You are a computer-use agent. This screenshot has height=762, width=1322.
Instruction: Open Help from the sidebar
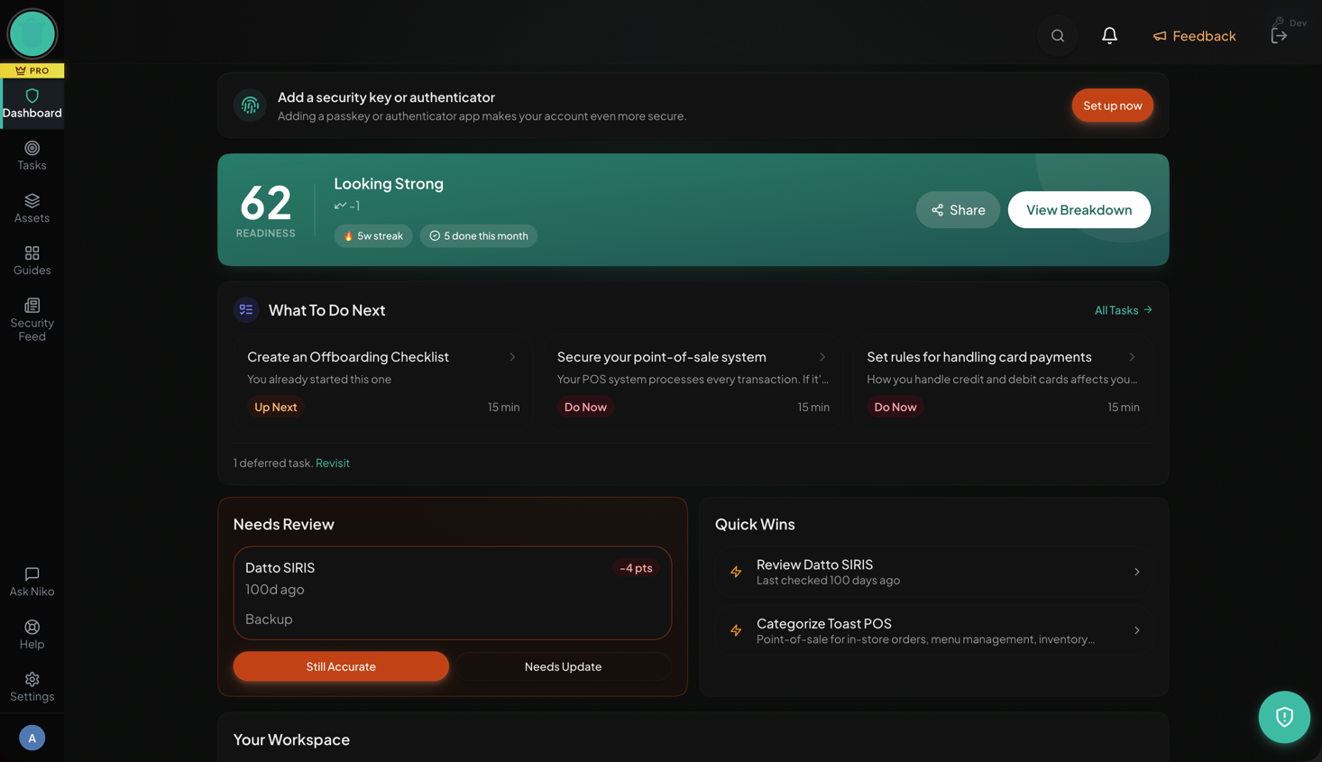(x=32, y=634)
